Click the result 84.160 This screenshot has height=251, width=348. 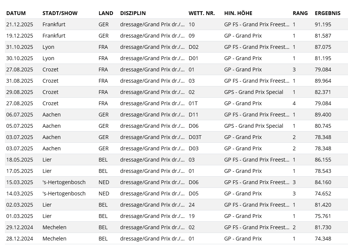[x=323, y=182]
